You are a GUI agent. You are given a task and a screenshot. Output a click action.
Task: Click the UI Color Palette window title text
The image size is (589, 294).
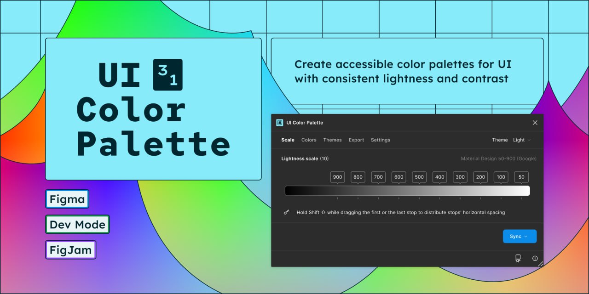[305, 123]
